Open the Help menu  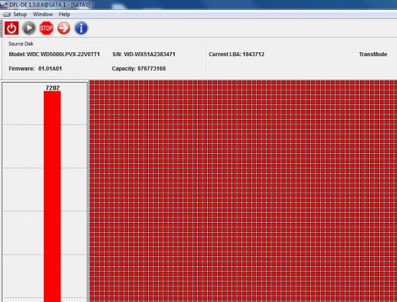(64, 14)
